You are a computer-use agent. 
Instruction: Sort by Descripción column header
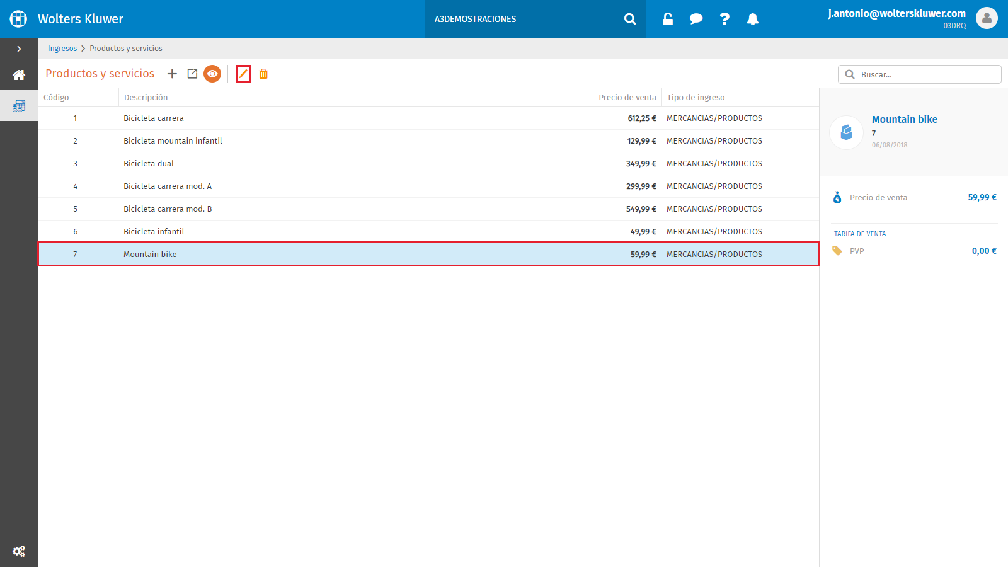pos(146,98)
